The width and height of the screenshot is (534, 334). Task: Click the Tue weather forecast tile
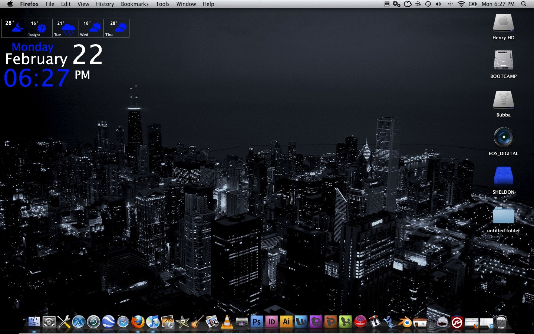point(65,28)
